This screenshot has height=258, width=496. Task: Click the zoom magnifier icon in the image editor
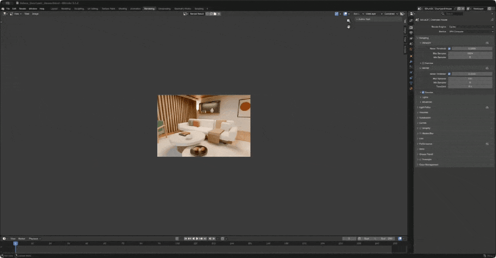348,21
